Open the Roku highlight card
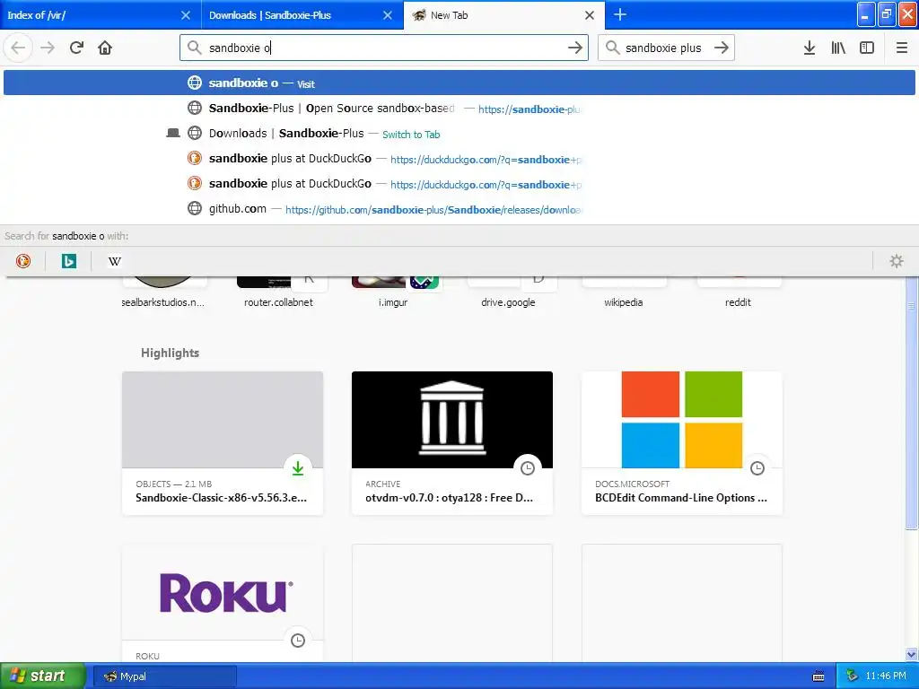The image size is (919, 689). [223, 604]
